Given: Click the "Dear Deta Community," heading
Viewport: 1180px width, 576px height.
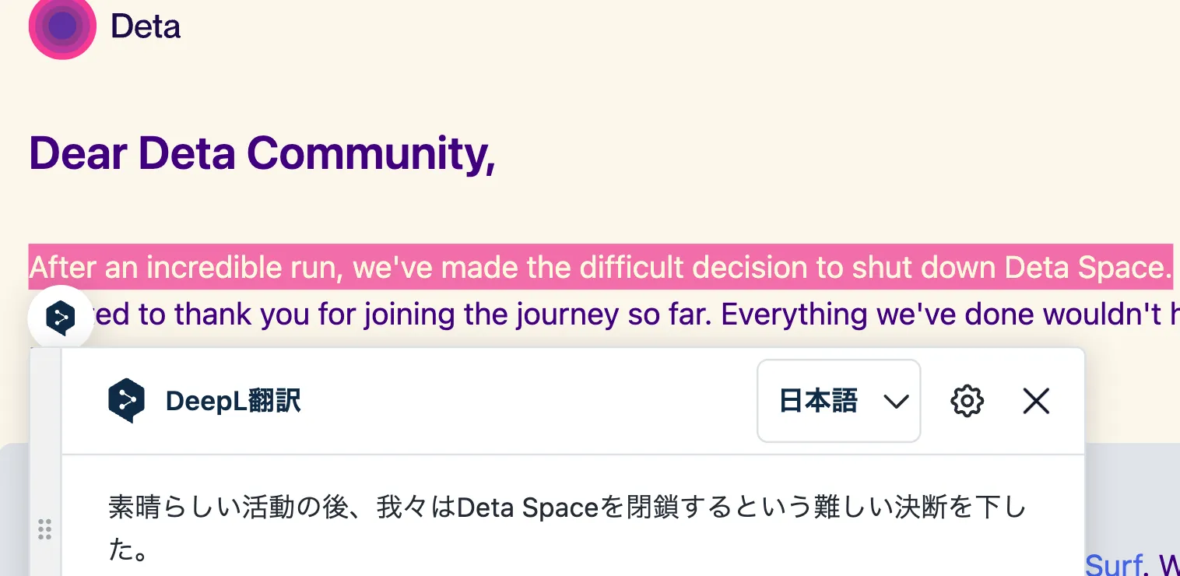Looking at the screenshot, I should tap(262, 153).
